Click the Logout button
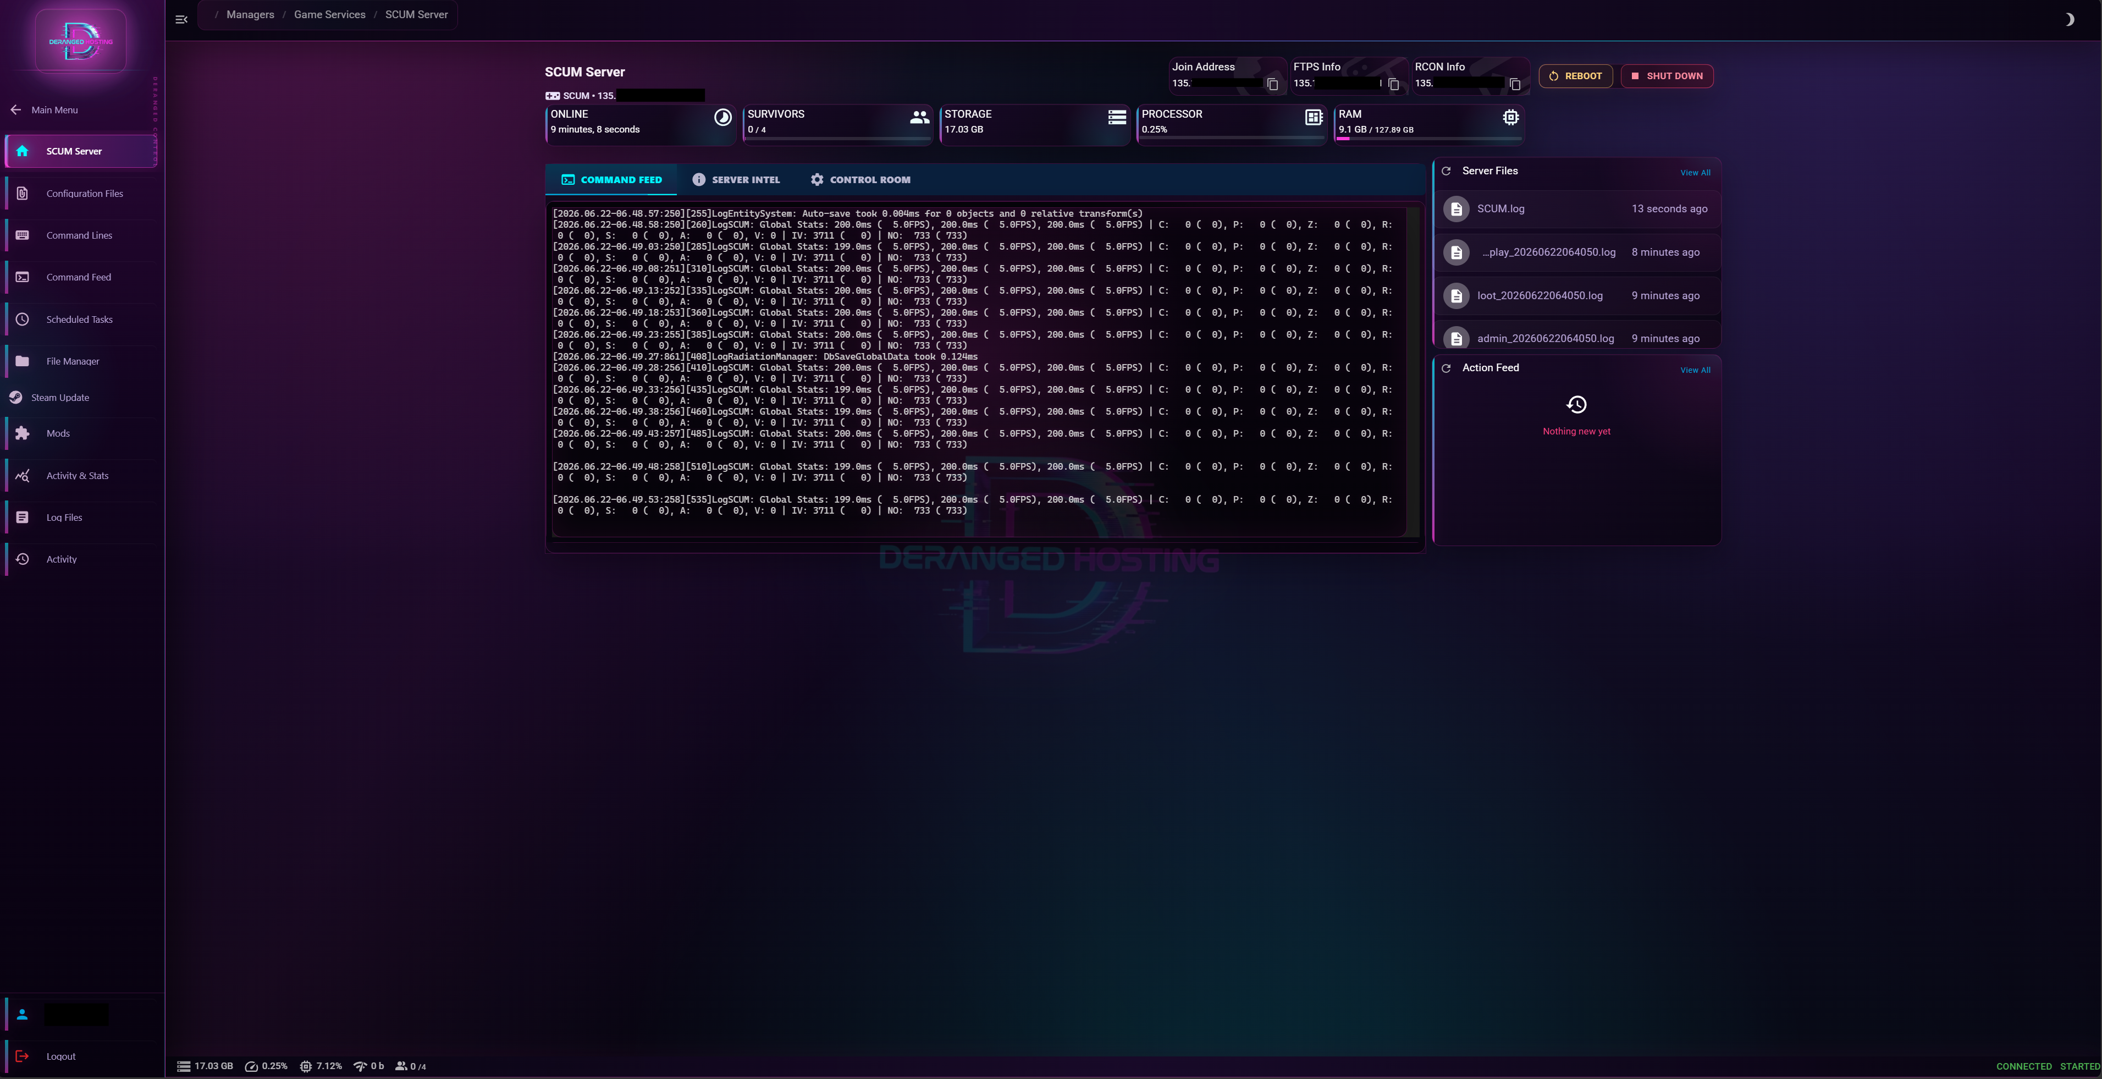This screenshot has width=2102, height=1079. [81, 1056]
